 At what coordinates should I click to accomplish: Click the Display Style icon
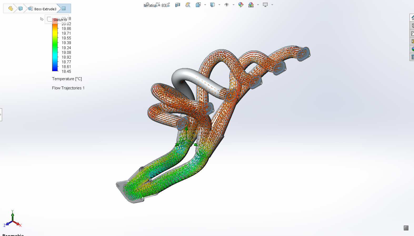click(x=212, y=5)
